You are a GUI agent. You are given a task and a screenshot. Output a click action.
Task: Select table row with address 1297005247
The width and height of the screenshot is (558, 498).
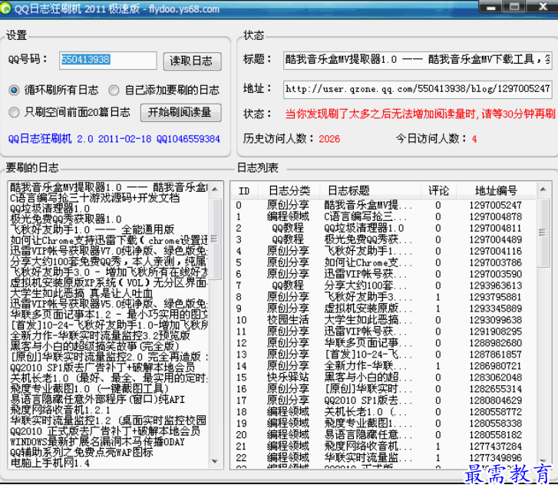[x=384, y=205]
